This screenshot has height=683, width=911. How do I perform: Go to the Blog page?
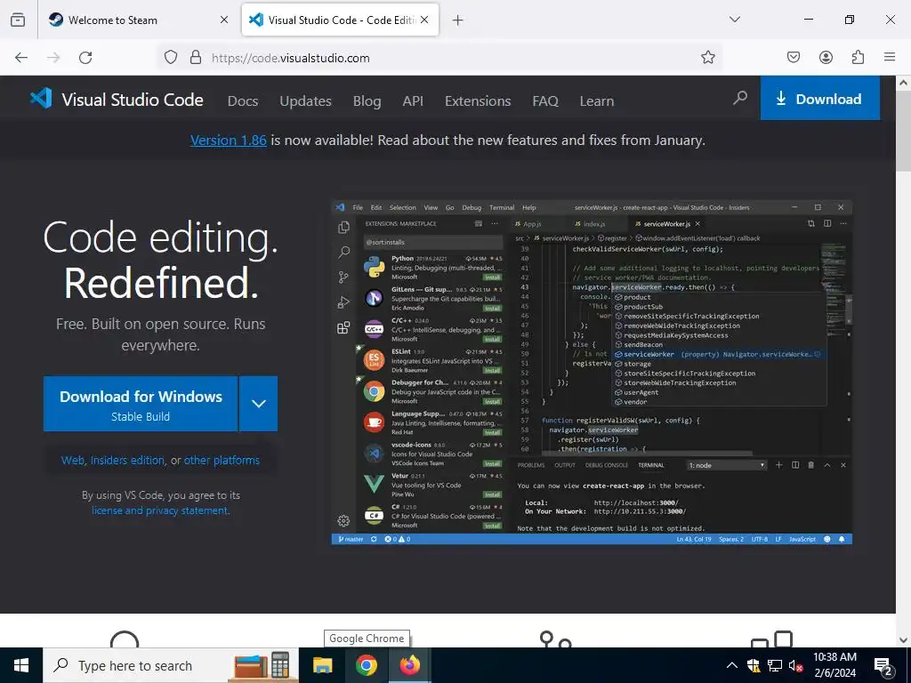click(x=367, y=101)
